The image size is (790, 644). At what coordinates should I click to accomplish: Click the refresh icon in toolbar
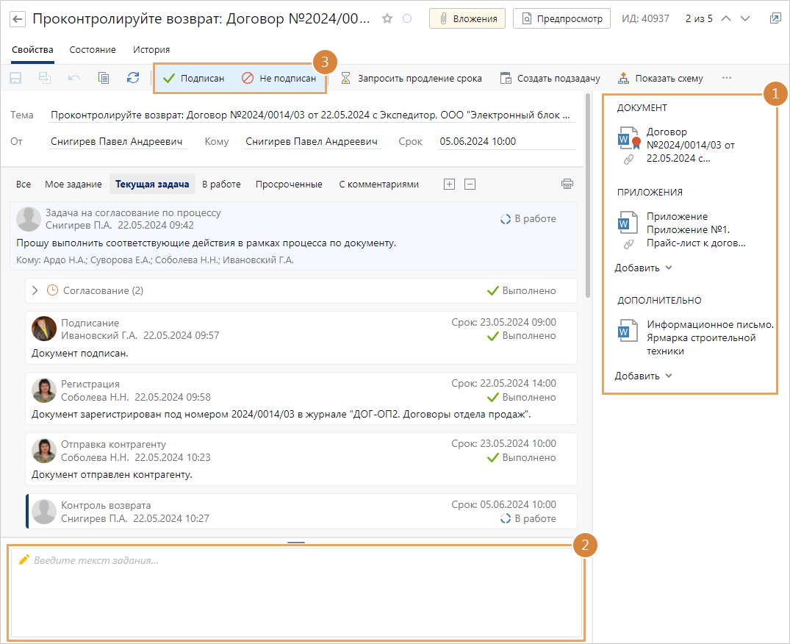coord(132,78)
